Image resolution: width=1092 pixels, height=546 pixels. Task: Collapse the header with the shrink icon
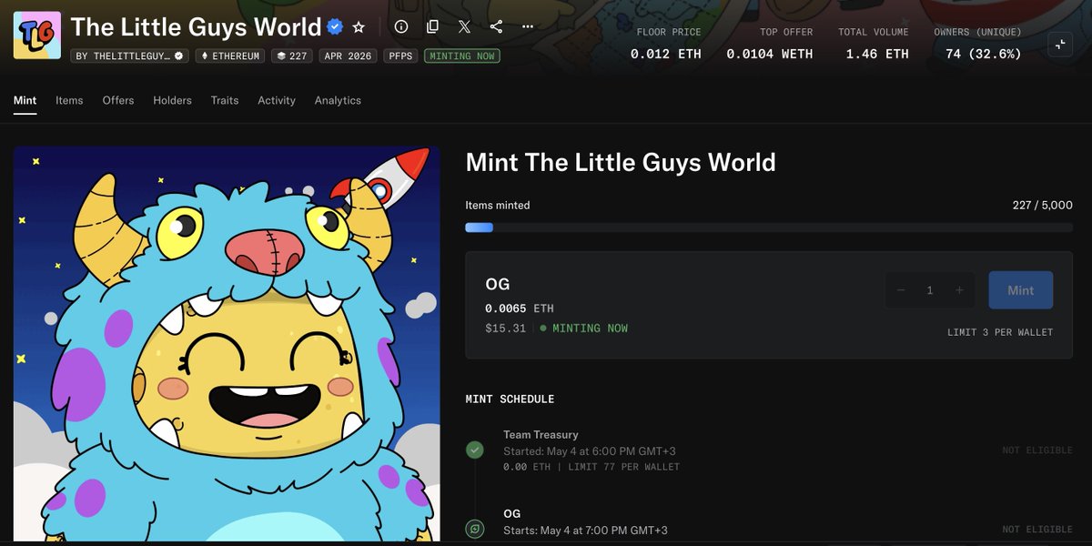click(x=1060, y=44)
